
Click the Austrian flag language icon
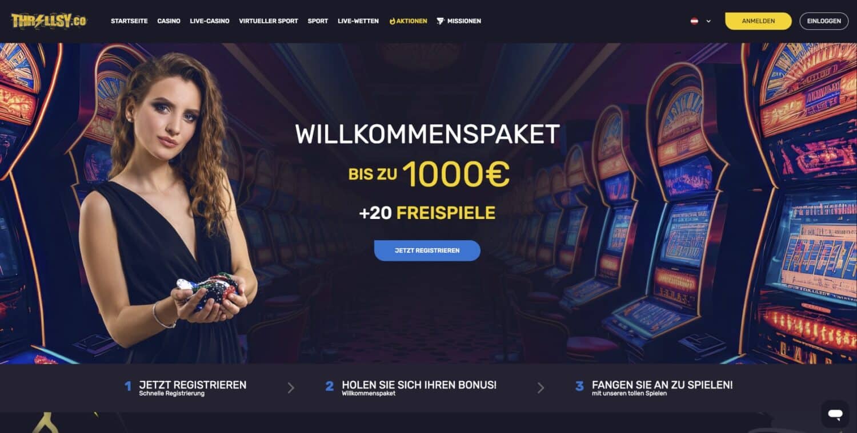694,21
